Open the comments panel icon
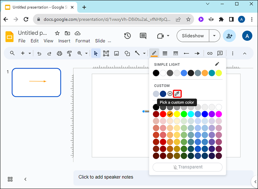 point(143,36)
